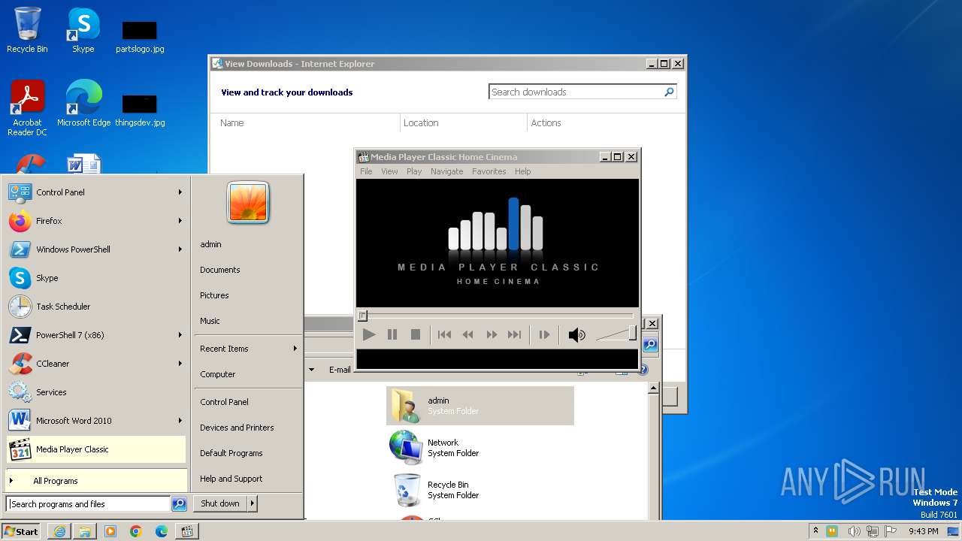Click the Start button on the taskbar
This screenshot has height=541, width=962.
pyautogui.click(x=21, y=531)
